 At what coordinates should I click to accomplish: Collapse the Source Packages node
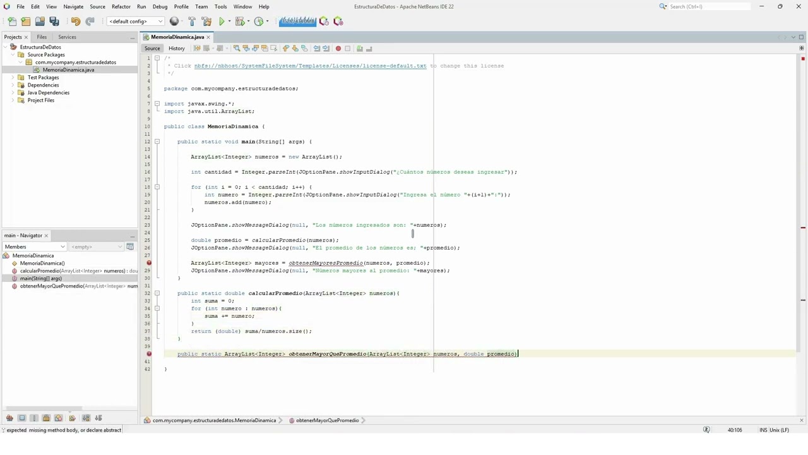[13, 55]
